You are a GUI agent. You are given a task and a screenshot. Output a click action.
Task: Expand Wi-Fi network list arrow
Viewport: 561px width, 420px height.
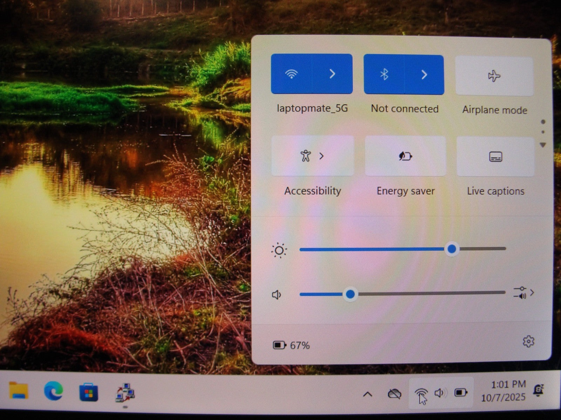click(332, 74)
